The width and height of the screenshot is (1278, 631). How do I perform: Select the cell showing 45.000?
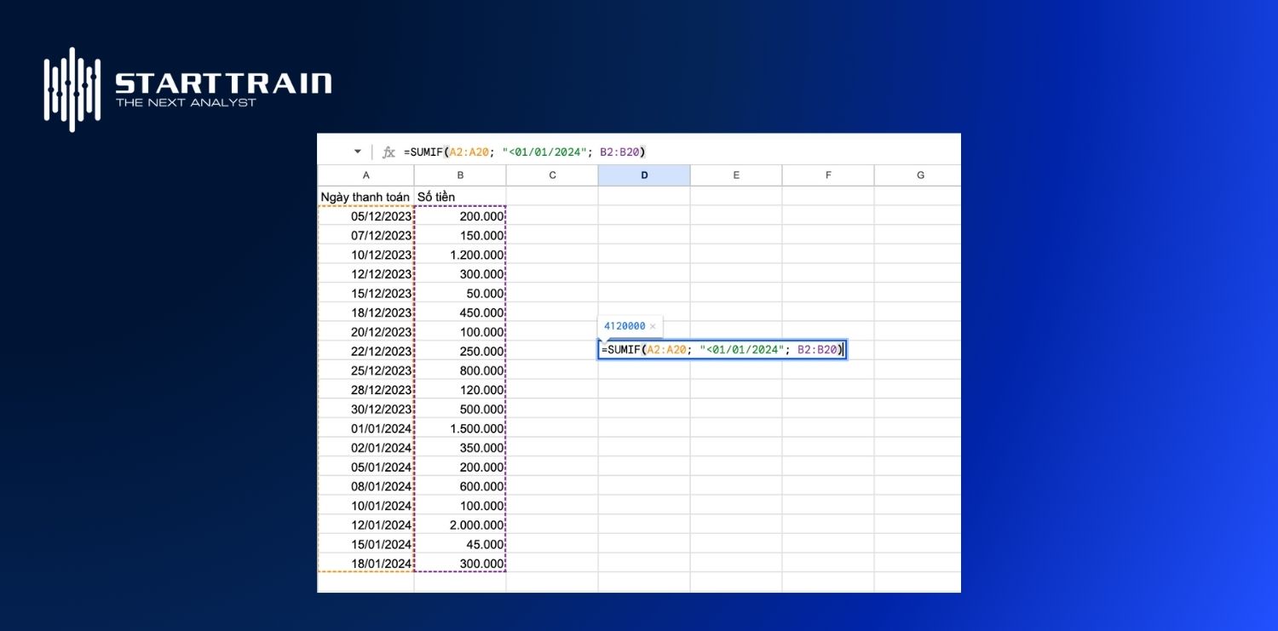(x=460, y=544)
